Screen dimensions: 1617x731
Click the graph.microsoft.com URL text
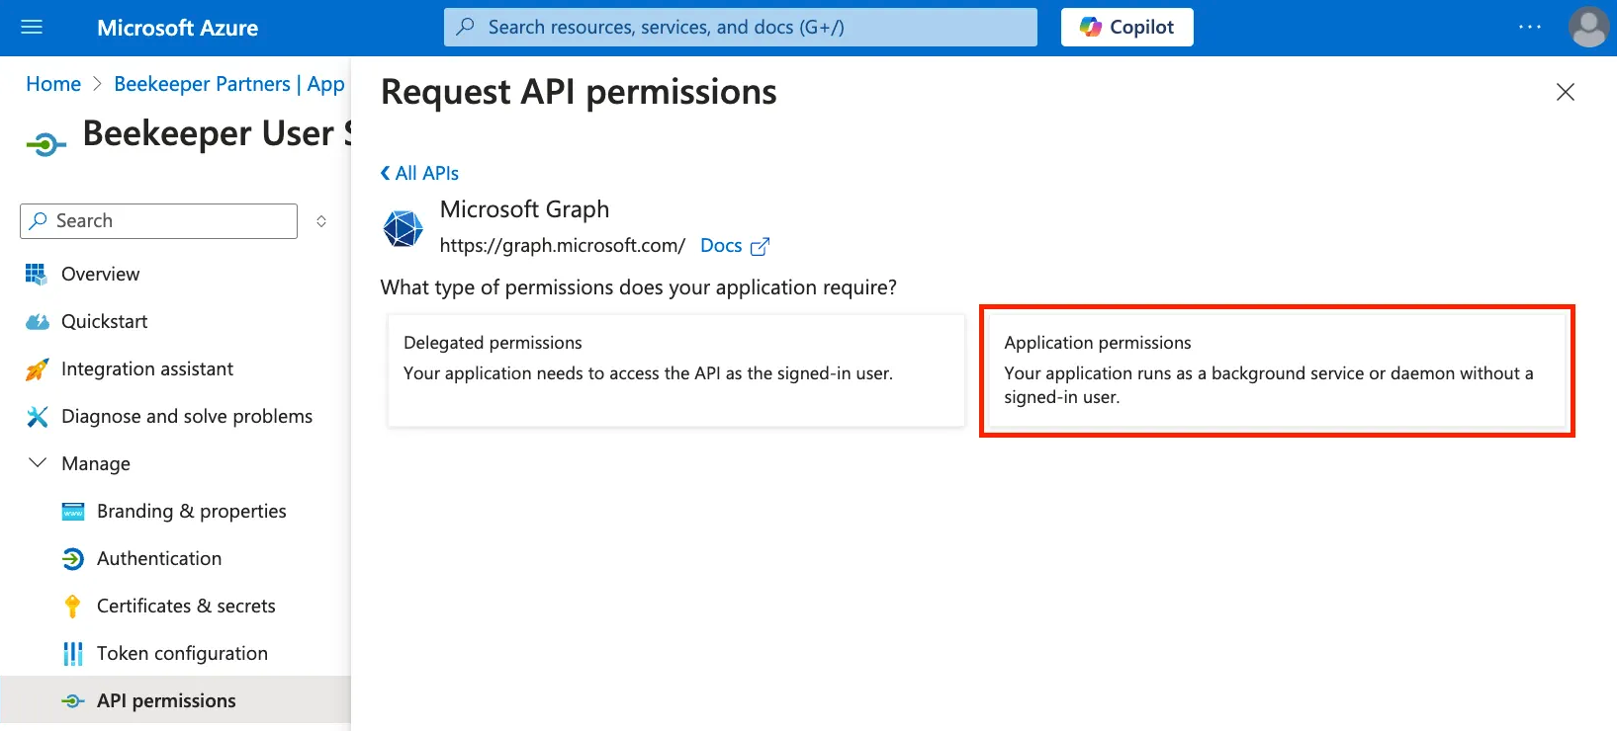[x=563, y=246]
